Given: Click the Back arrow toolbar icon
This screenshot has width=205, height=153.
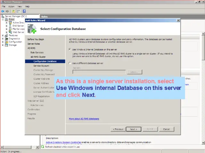Looking at the screenshot, I should click(3, 11).
